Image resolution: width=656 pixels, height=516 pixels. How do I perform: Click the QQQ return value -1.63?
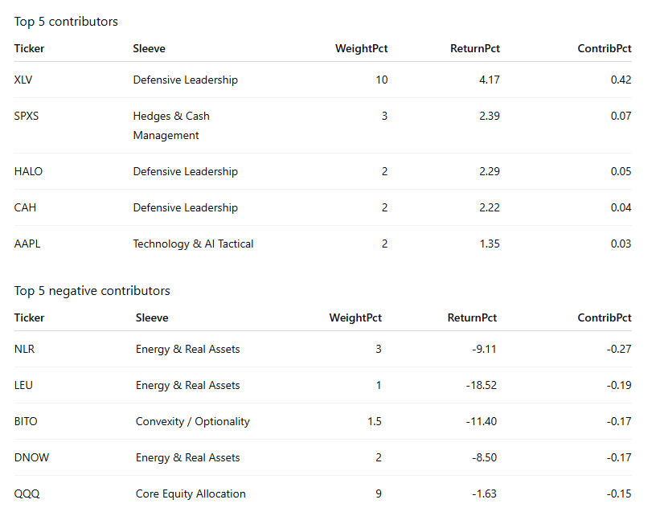[484, 493]
